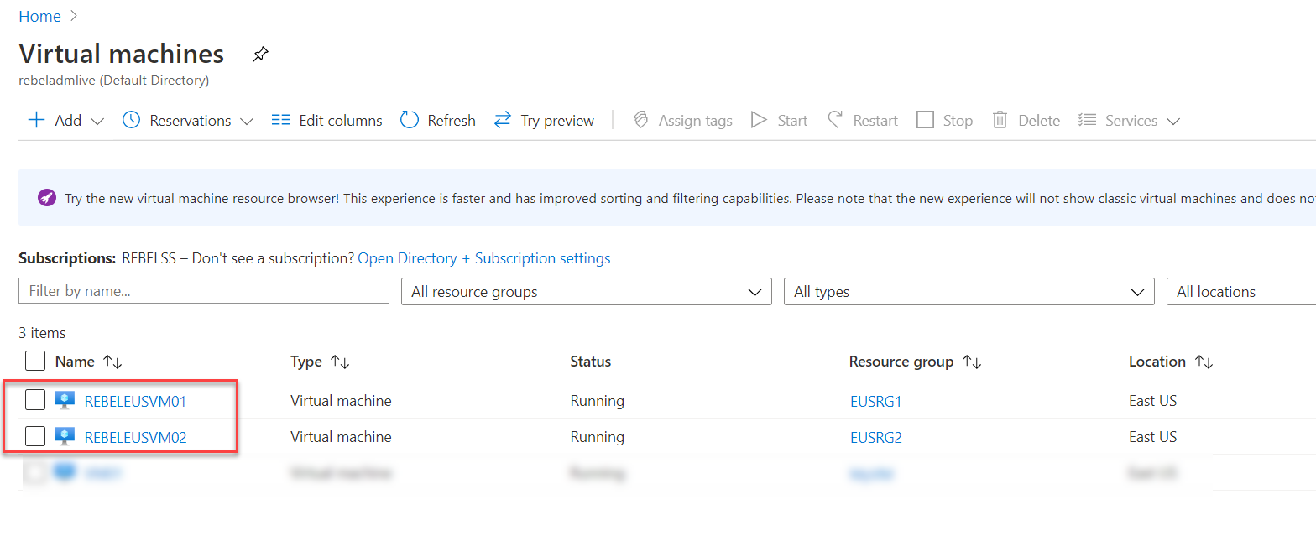Image resolution: width=1316 pixels, height=541 pixels.
Task: Click the Reservations toolbar label
Action: point(191,121)
